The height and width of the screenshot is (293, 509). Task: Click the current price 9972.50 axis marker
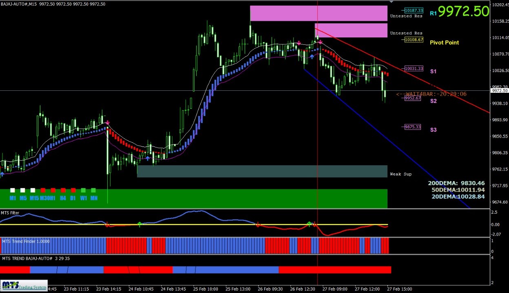(x=500, y=91)
